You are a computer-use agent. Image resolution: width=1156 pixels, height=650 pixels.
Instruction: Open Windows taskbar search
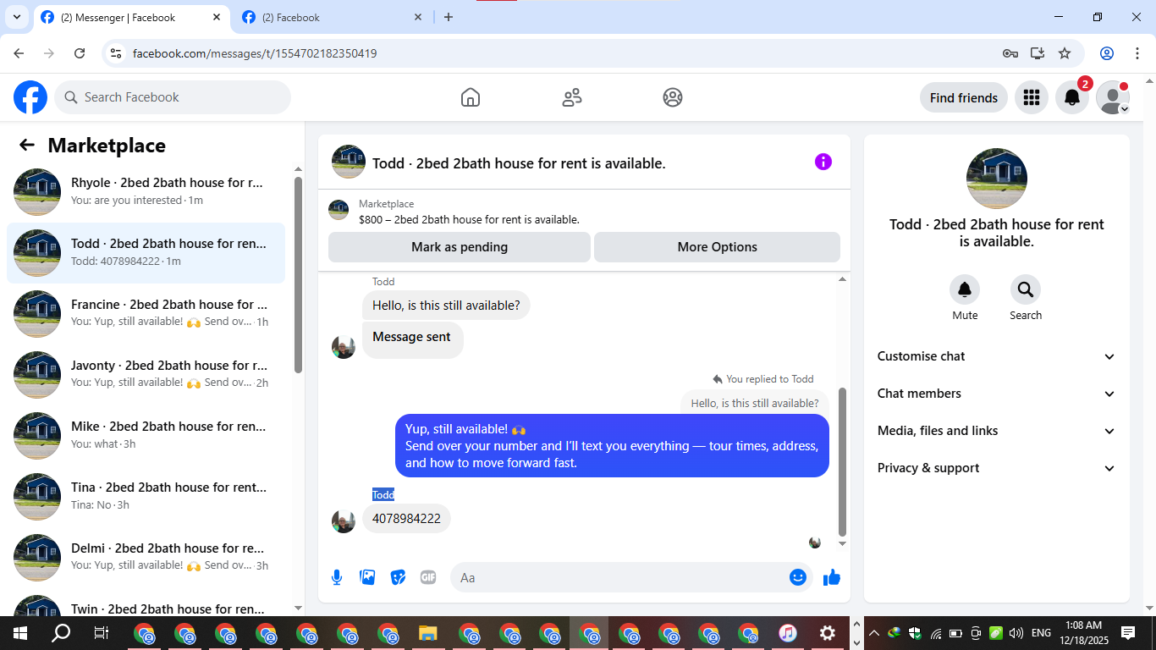61,633
